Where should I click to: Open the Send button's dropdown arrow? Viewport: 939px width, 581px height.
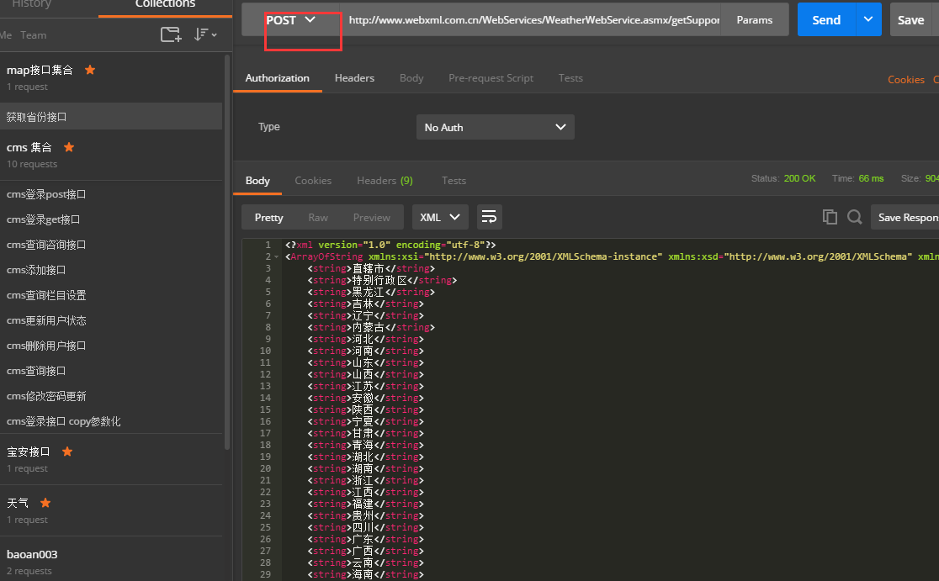(868, 19)
